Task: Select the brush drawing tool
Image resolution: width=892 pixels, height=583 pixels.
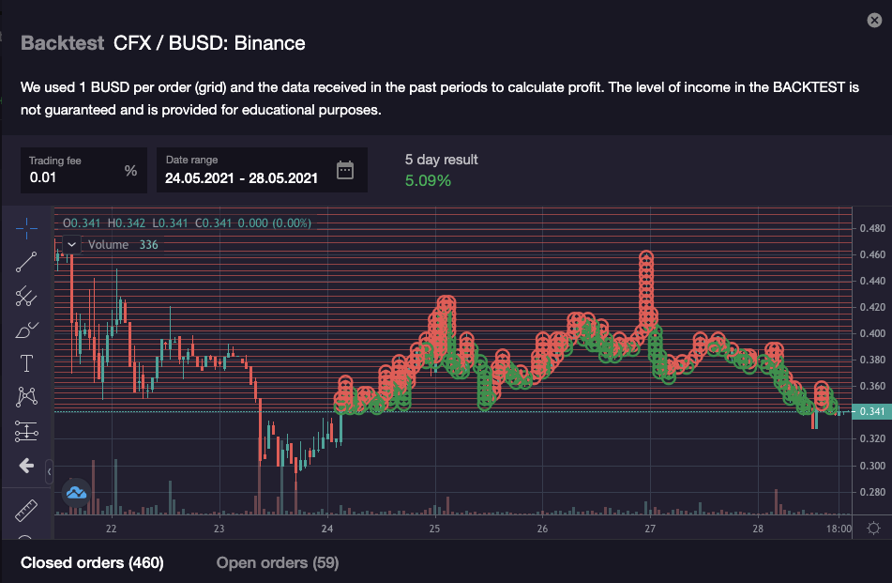Action: pyautogui.click(x=26, y=330)
